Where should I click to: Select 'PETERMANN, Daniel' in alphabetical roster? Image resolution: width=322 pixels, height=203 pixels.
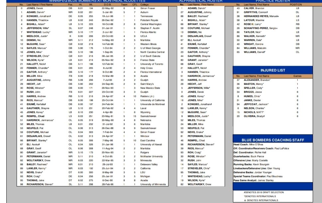(199, 136)
